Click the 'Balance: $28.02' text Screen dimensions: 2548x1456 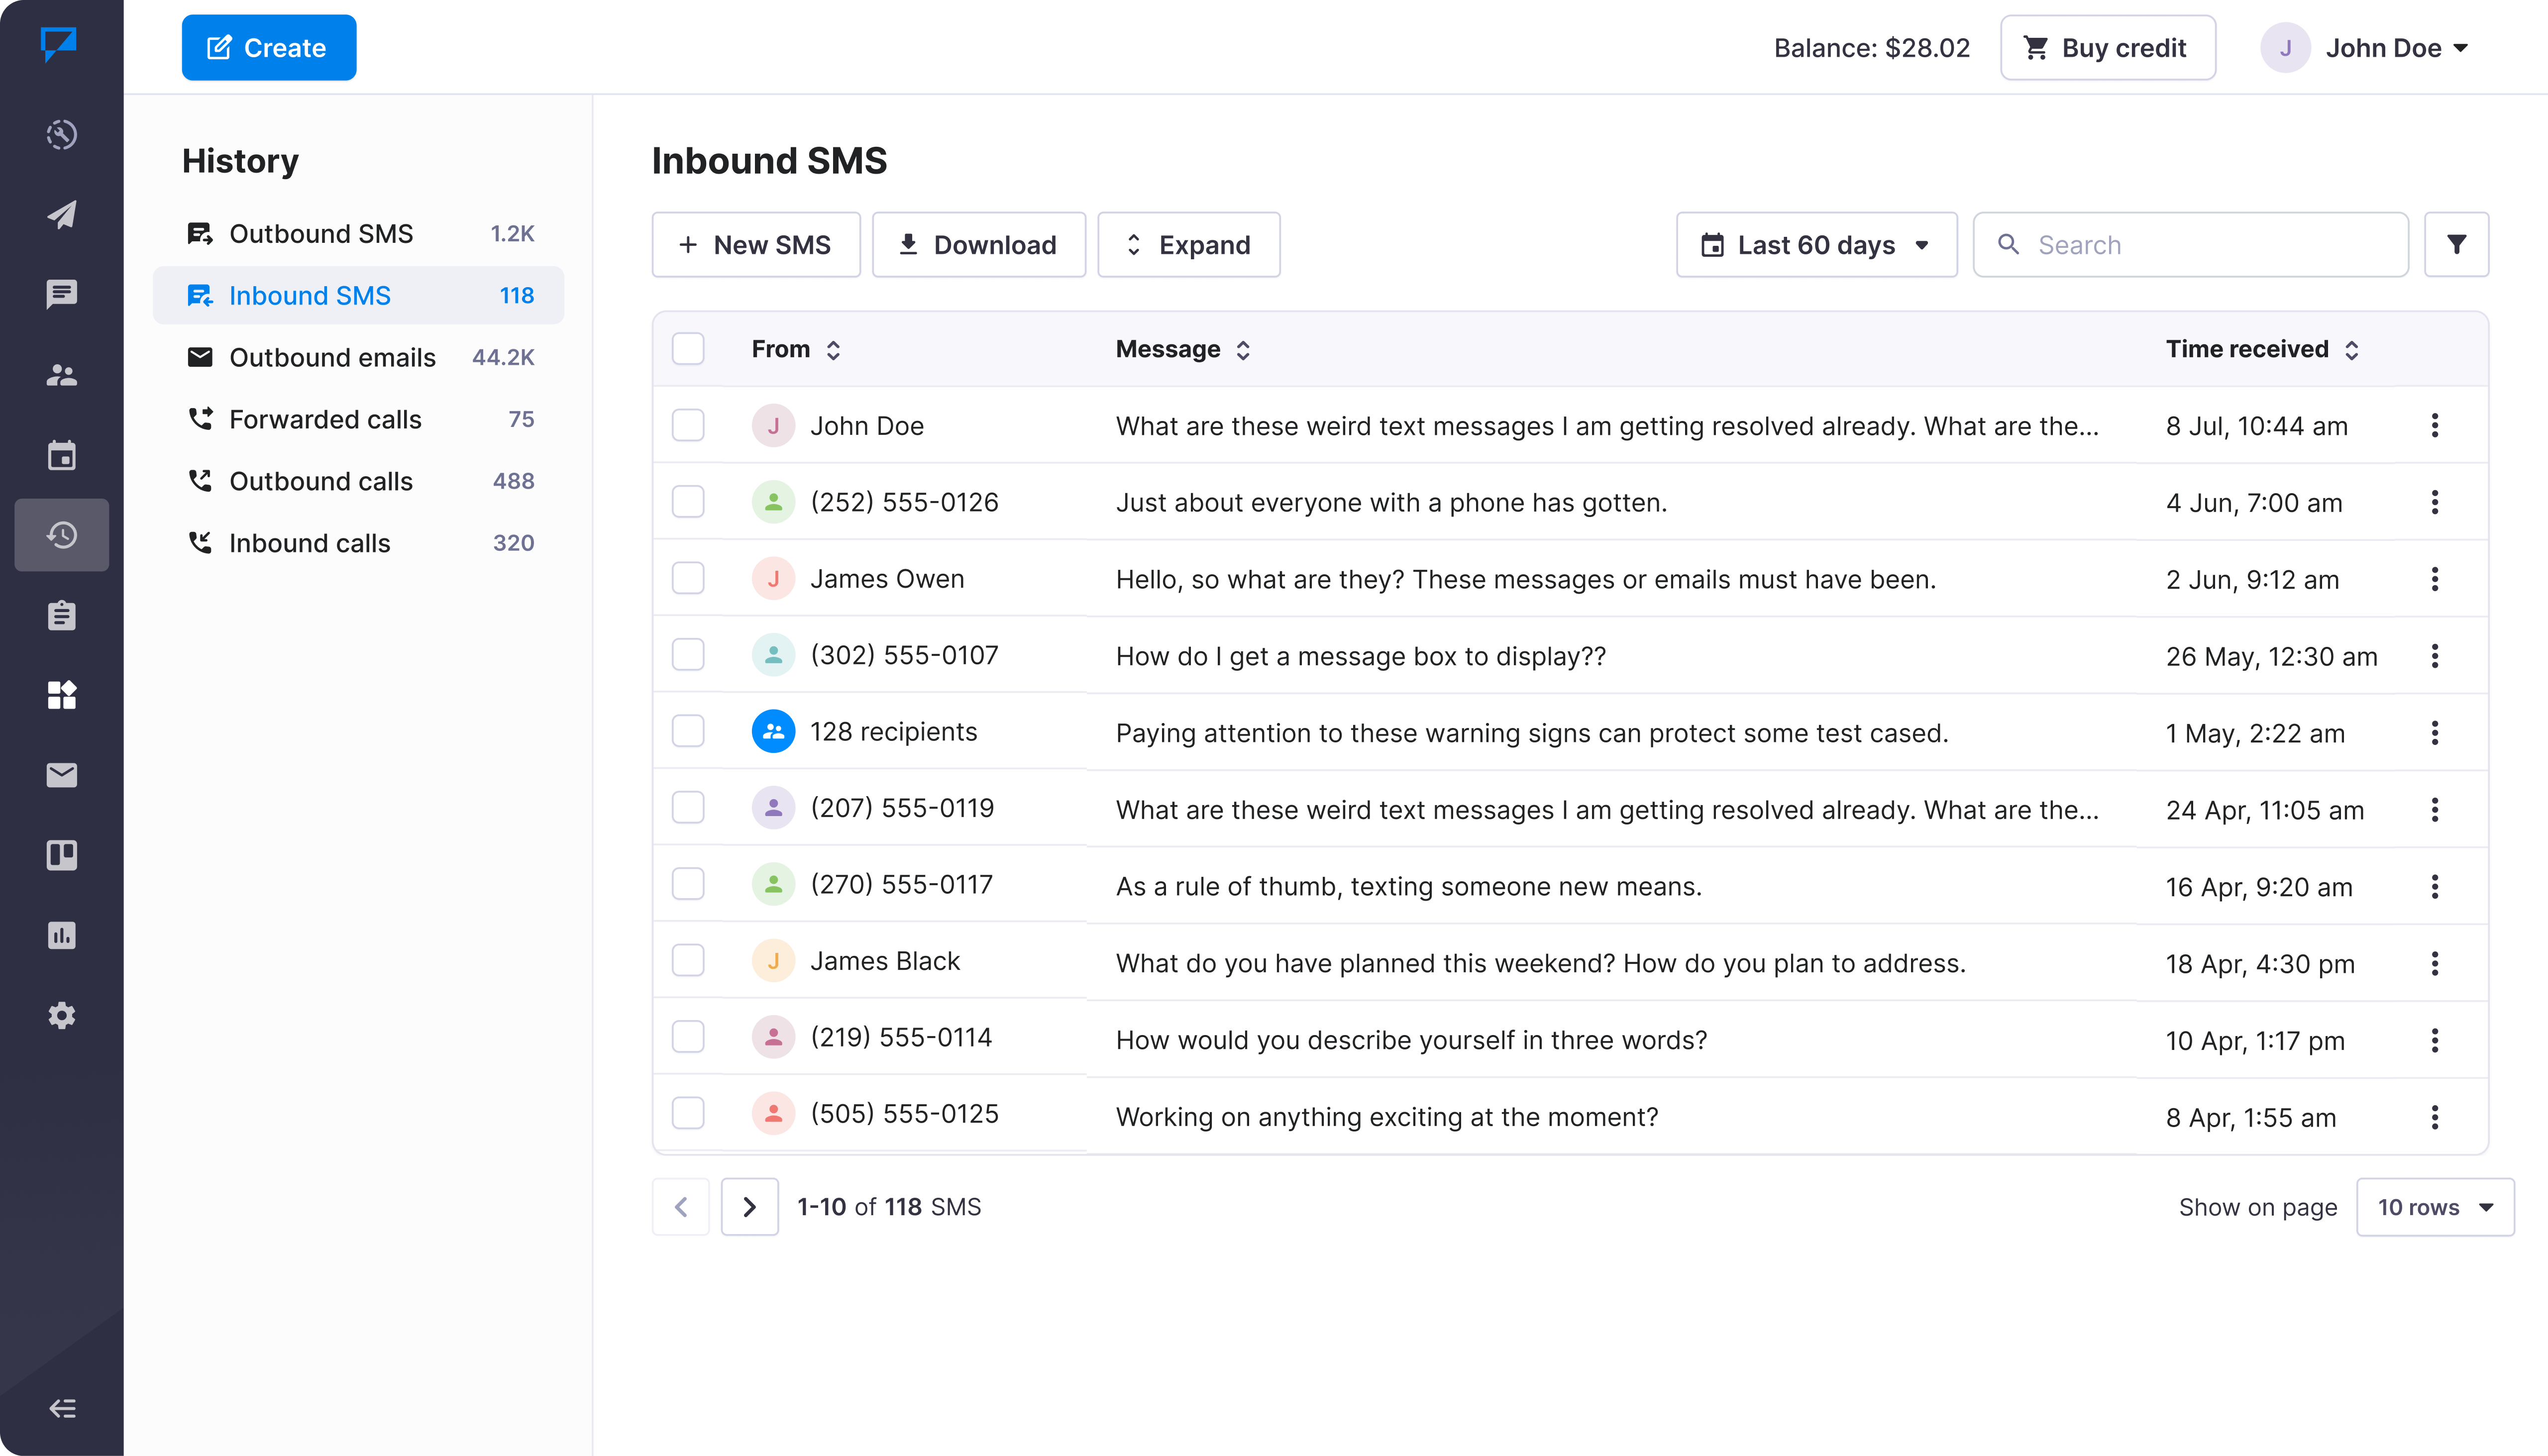(x=1871, y=48)
